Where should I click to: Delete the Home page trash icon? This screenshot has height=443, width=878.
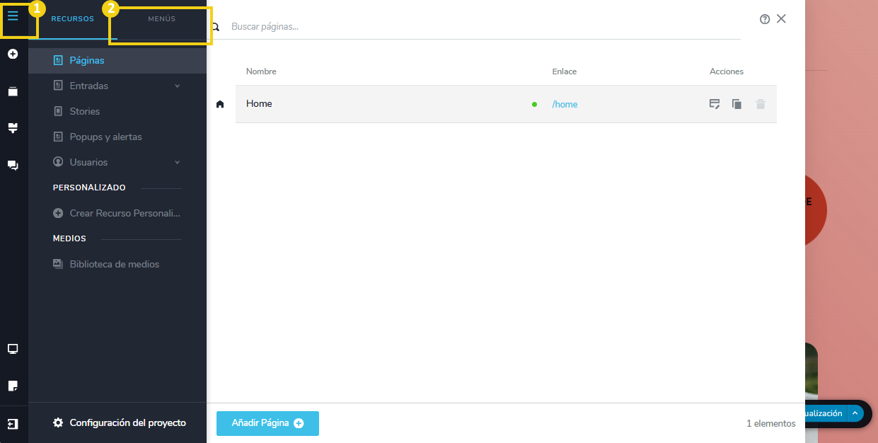tap(761, 104)
